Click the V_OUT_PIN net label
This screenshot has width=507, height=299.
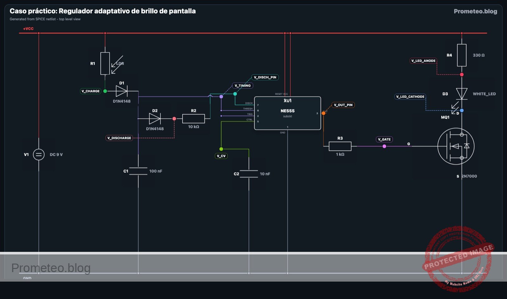343,105
